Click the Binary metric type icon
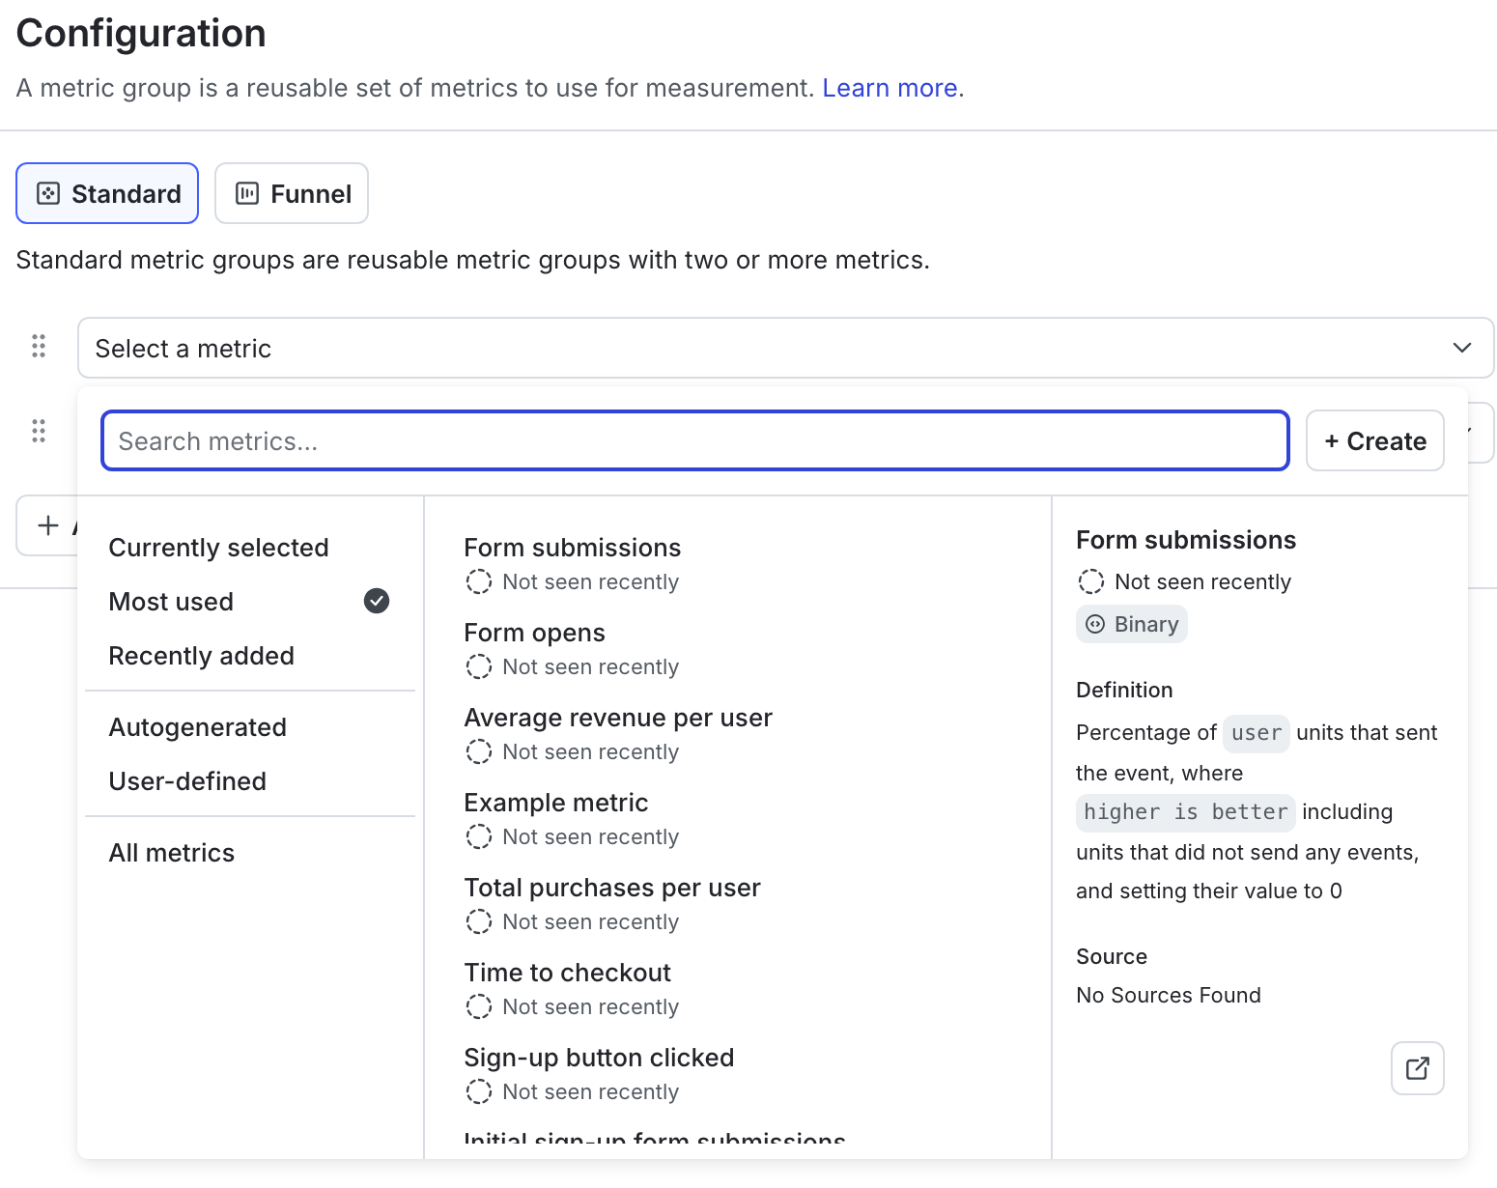The height and width of the screenshot is (1188, 1497). click(x=1097, y=624)
